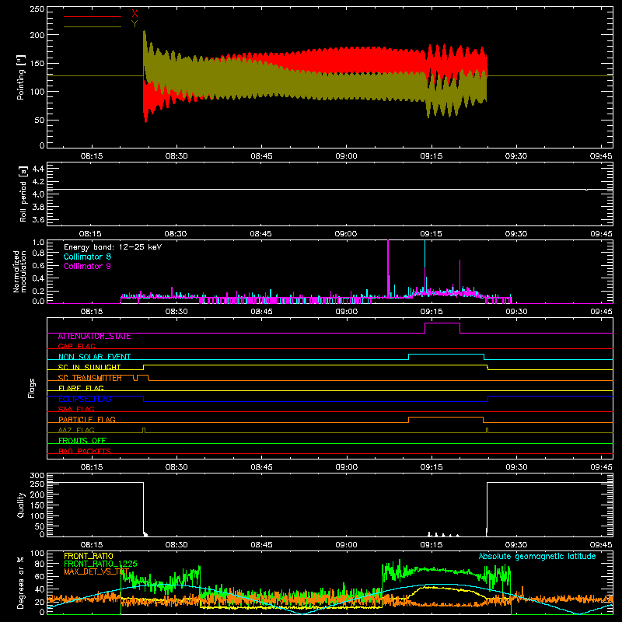Click the ECLIPSE_FLAG label
The height and width of the screenshot is (622, 622).
[x=85, y=399]
